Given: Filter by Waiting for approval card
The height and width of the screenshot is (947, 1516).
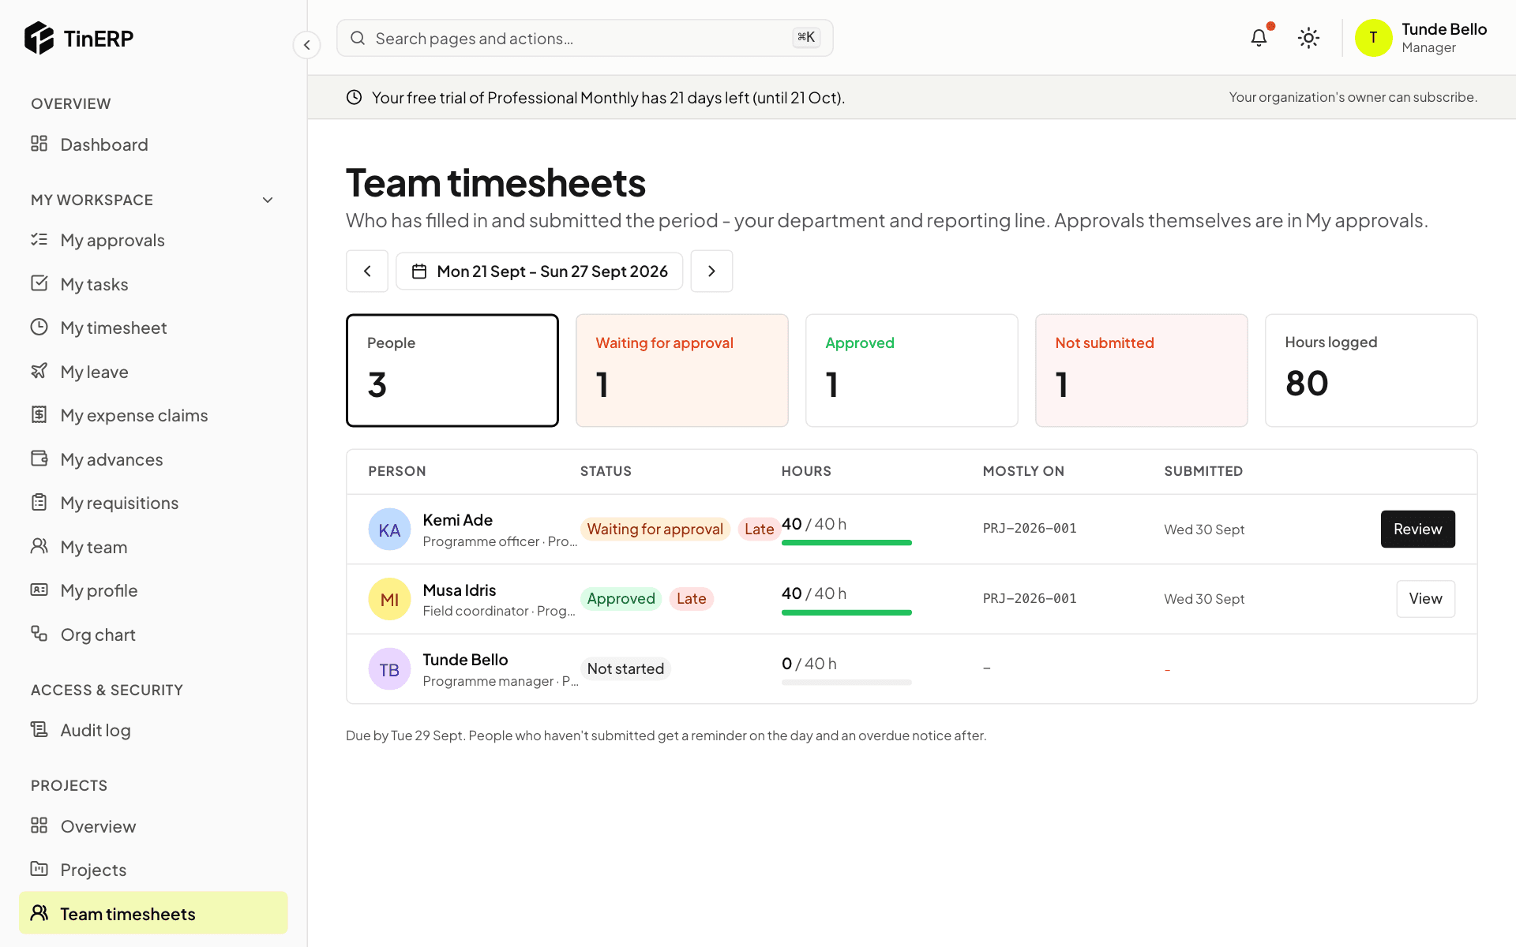Looking at the screenshot, I should point(682,370).
